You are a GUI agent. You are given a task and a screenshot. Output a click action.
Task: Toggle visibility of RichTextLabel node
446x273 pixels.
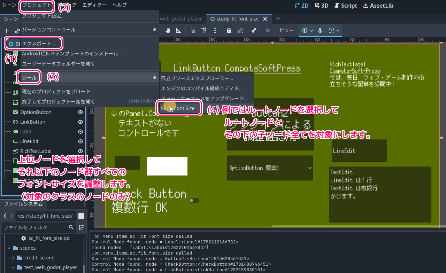click(x=80, y=151)
